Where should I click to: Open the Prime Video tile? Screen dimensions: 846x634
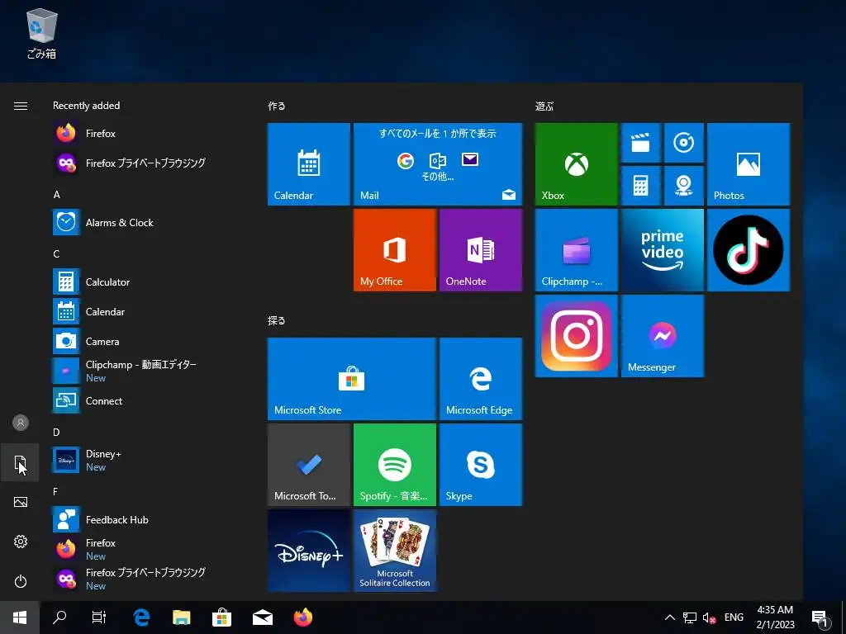[x=663, y=250]
